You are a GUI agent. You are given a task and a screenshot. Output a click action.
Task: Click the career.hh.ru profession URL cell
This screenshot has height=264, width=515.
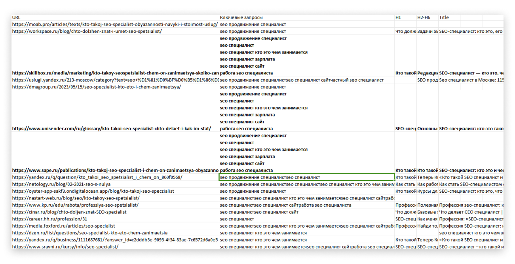pos(115,219)
